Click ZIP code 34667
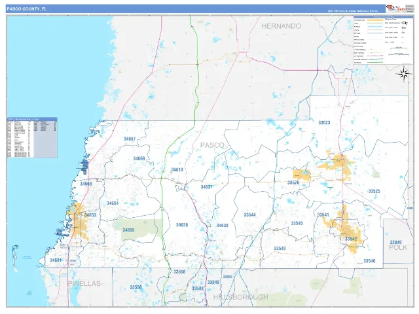This screenshot has height=314, width=419. (x=130, y=139)
